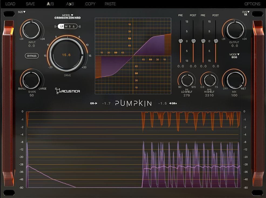Click the LO SHELF frequency knob
Screen dimensions: 266x198
point(187,80)
